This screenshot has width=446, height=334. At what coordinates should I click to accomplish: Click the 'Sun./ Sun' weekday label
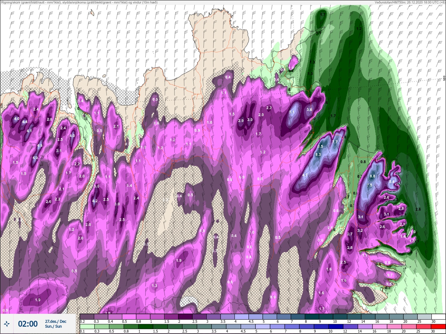coord(53,326)
